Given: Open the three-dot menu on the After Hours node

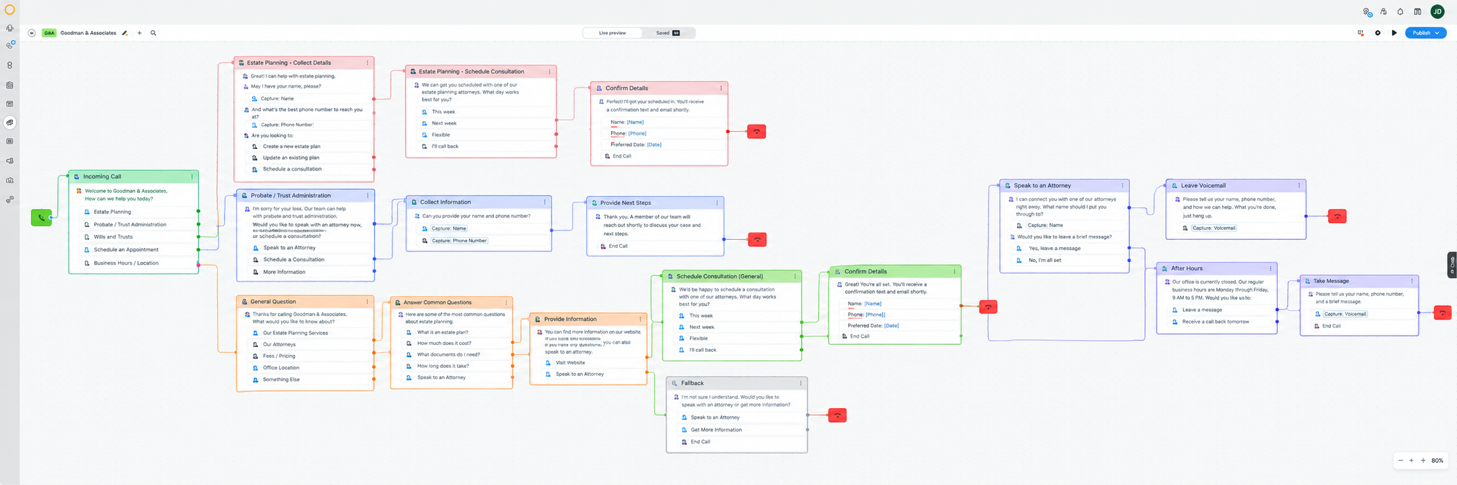Looking at the screenshot, I should click(x=1270, y=269).
